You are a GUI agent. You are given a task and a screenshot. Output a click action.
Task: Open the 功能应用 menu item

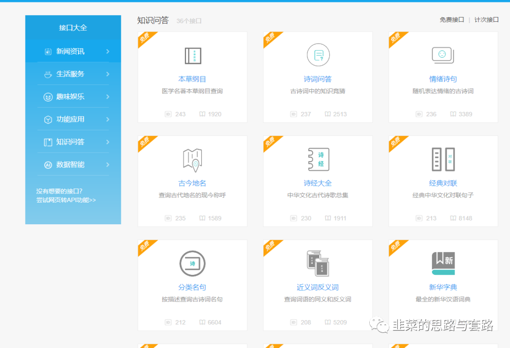click(x=73, y=119)
